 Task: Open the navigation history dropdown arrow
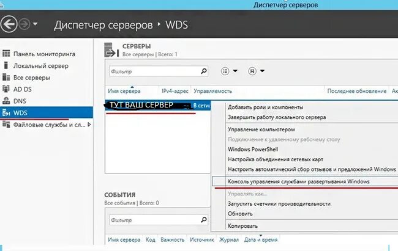coord(35,24)
